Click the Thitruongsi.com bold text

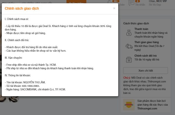coord(147,109)
